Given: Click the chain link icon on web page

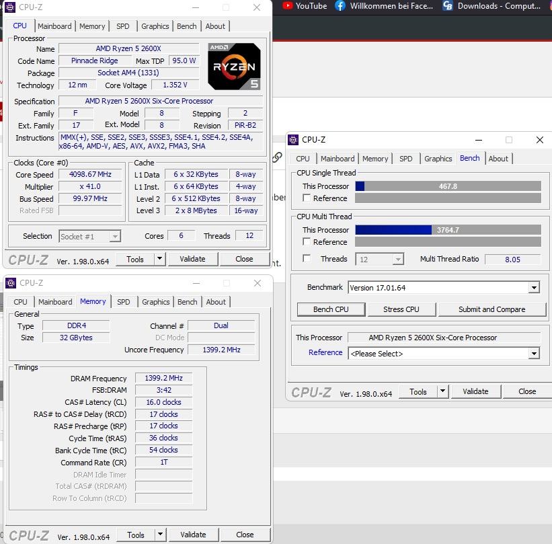Looking at the screenshot, I should 277,157.
